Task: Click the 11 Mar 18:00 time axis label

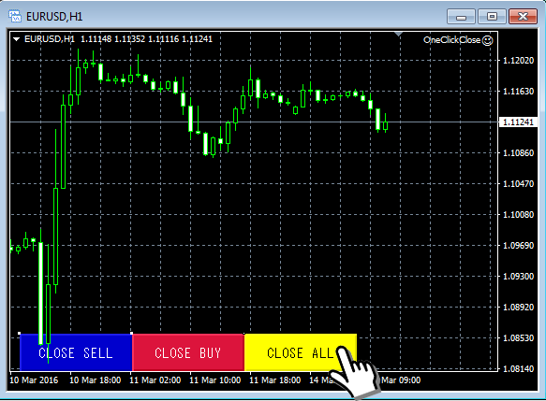Action: (x=275, y=380)
